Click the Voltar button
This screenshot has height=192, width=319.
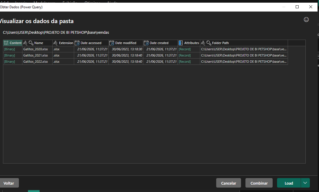(x=9, y=183)
